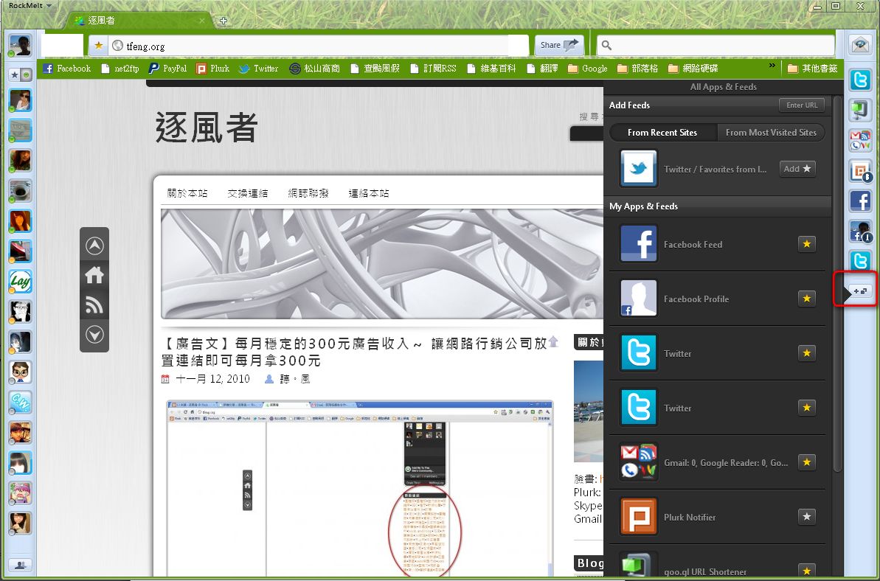Toggle the favorite star for Facebook Profile

tap(807, 299)
